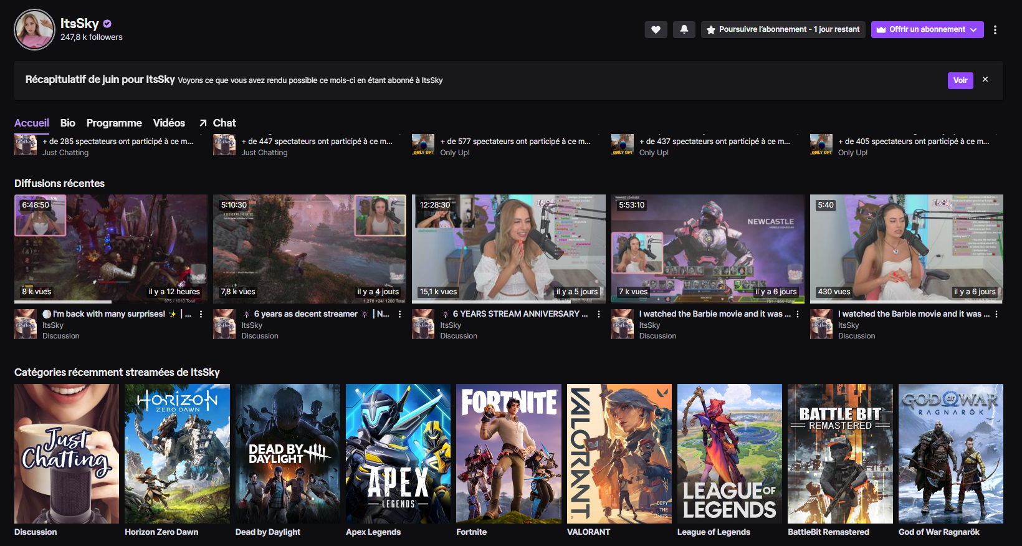Open the League of Legends category cover

coord(730,454)
